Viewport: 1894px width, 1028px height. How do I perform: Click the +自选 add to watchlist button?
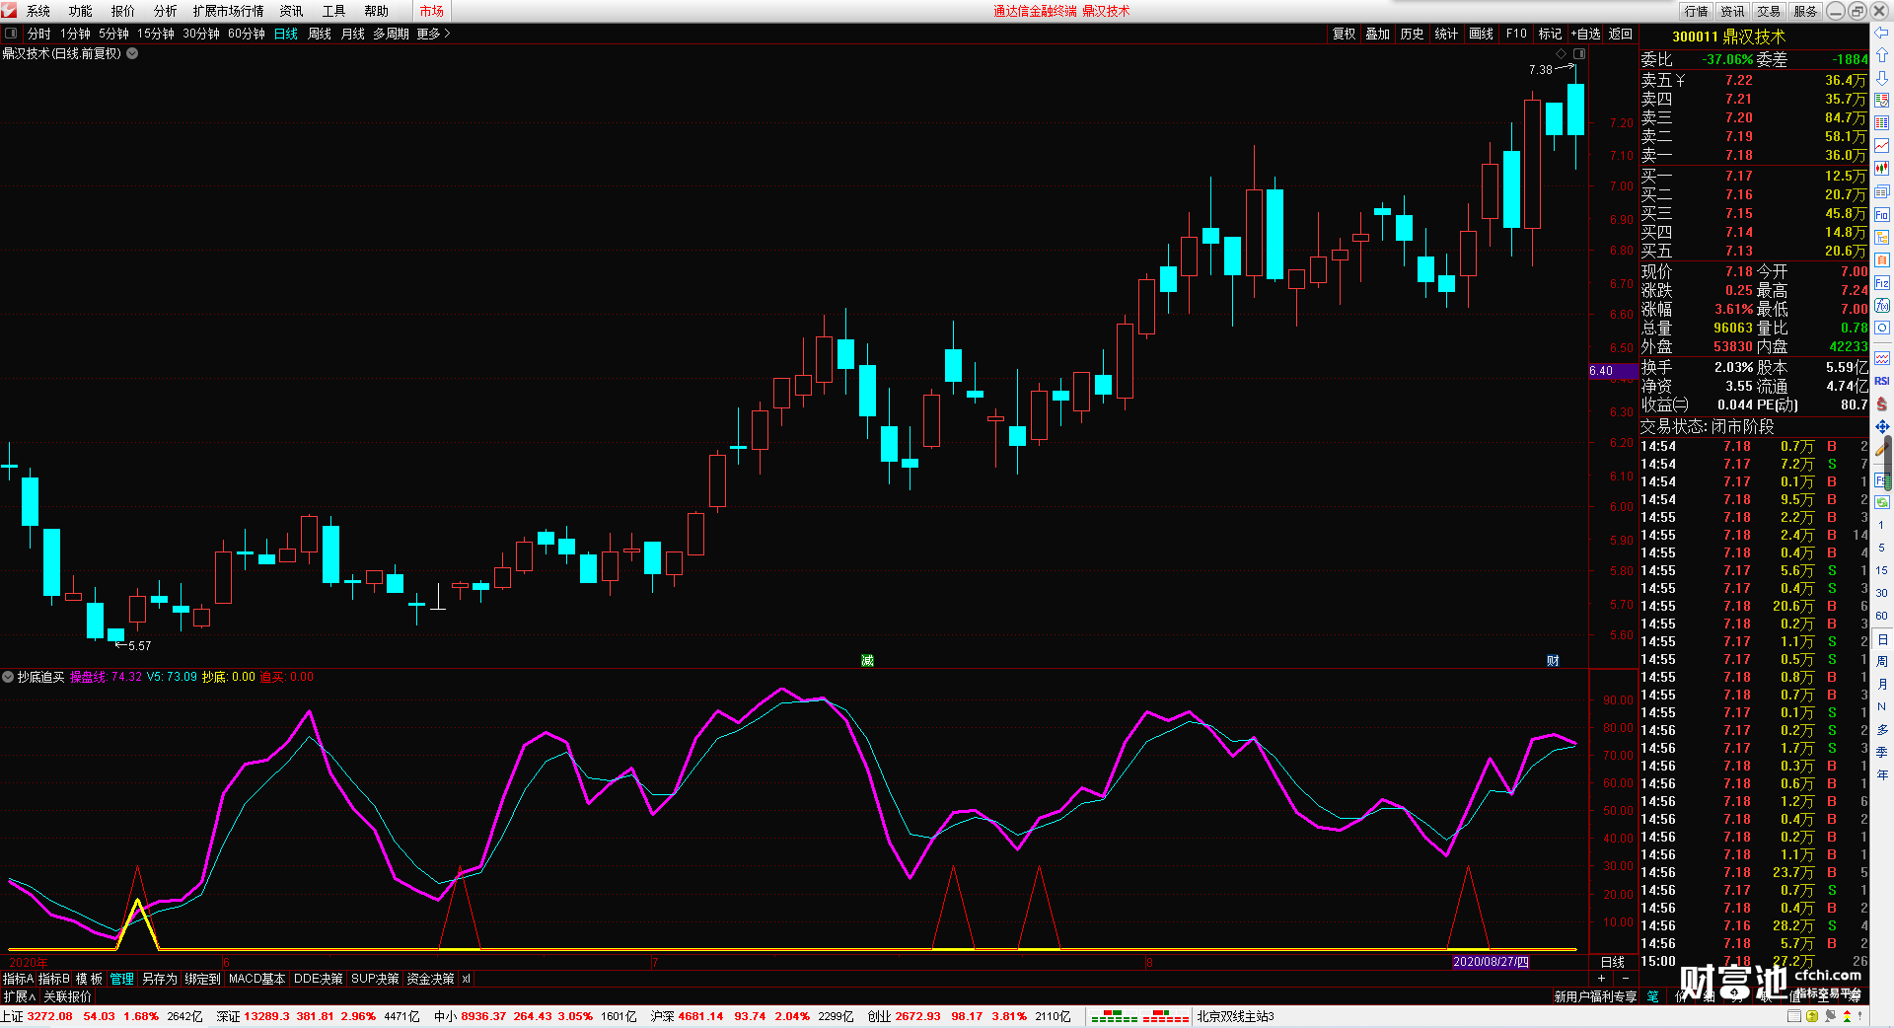1585,34
